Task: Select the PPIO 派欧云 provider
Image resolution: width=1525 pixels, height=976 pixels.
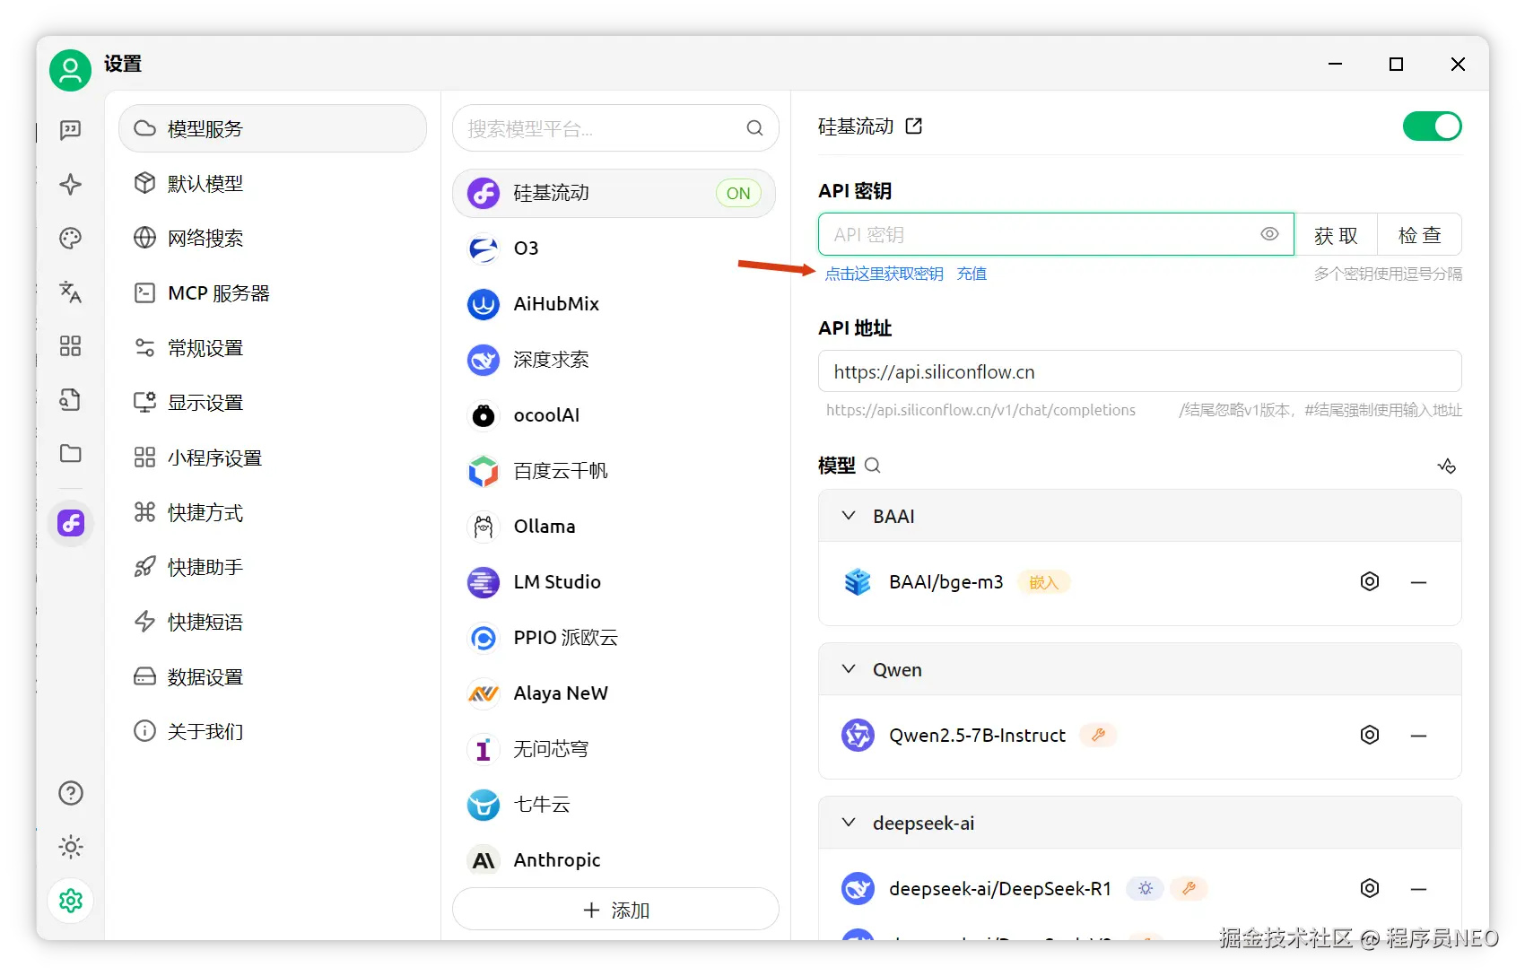Action: tap(614, 638)
